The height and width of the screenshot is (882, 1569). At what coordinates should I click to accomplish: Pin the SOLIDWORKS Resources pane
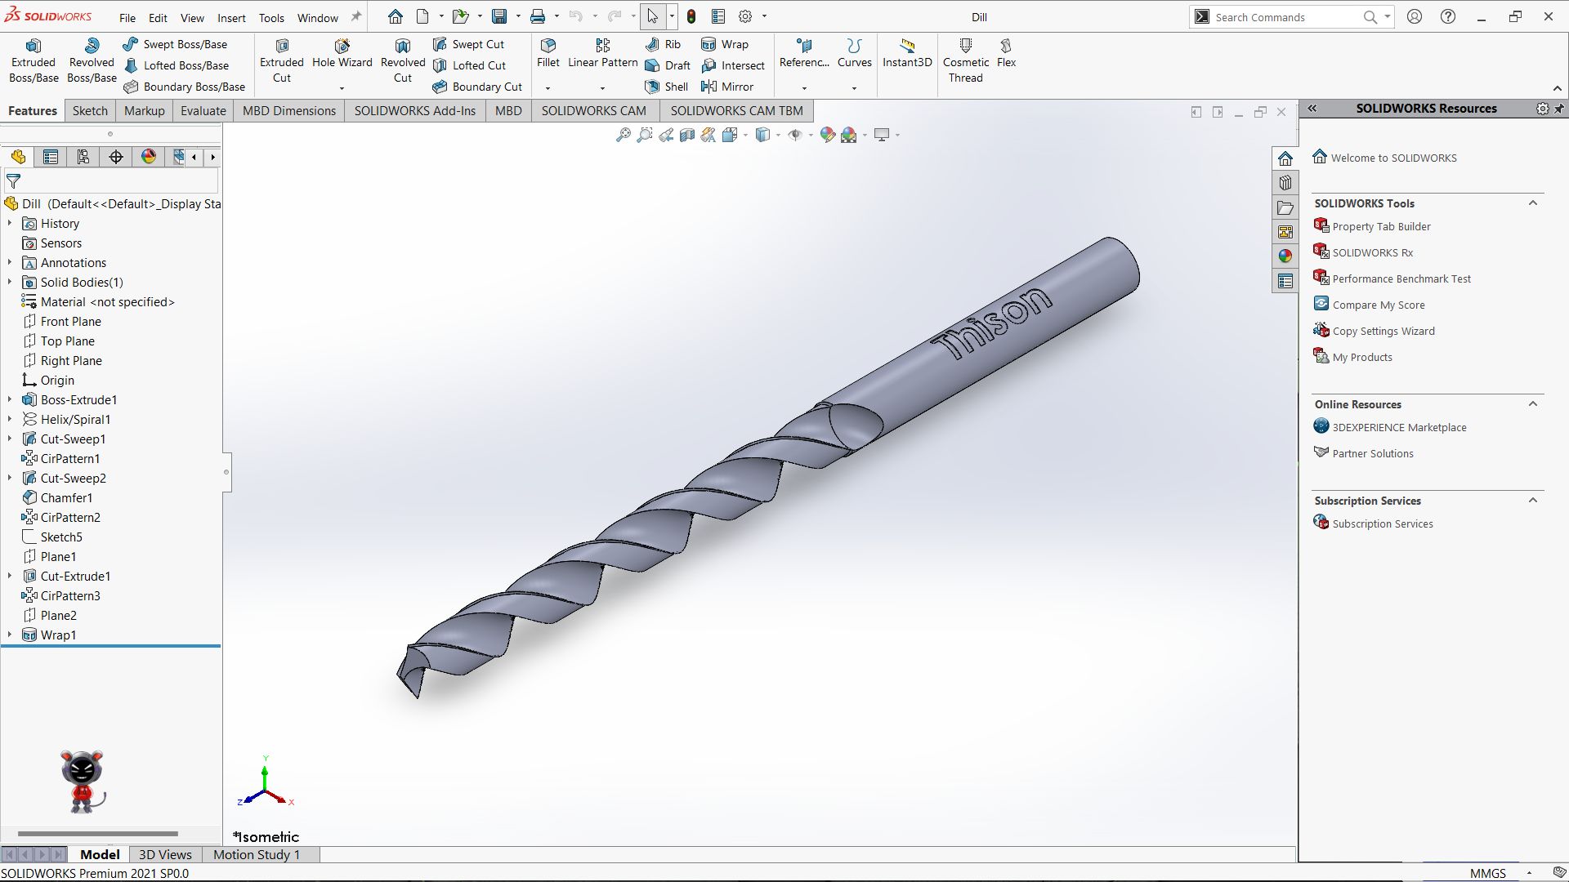[1559, 109]
